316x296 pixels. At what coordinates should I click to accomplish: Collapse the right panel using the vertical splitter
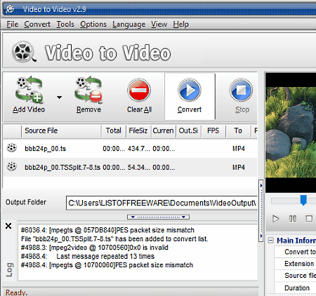[261, 211]
